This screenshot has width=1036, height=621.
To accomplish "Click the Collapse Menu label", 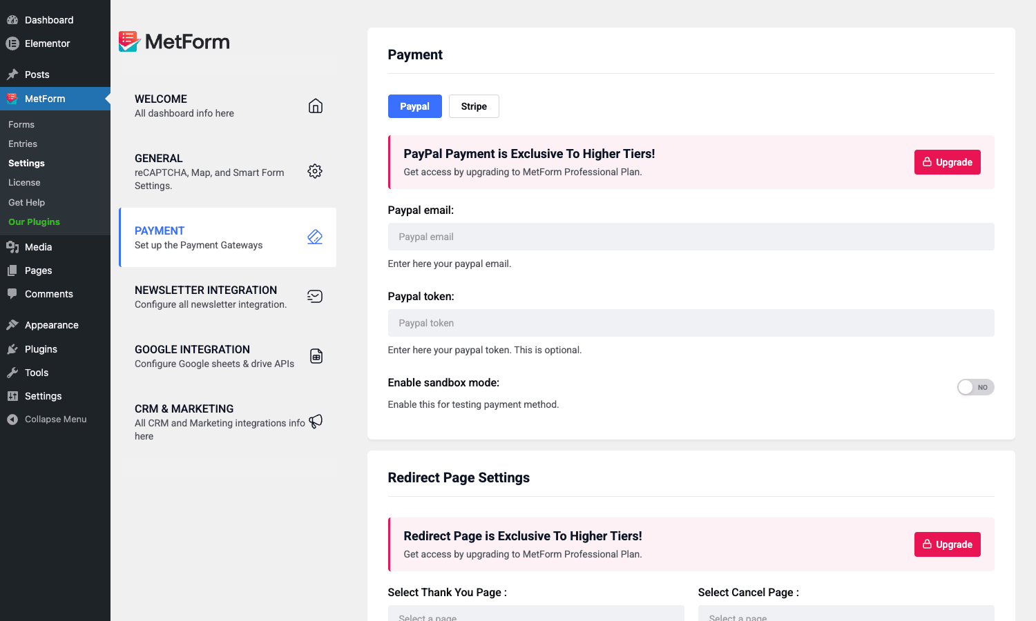I will (56, 420).
